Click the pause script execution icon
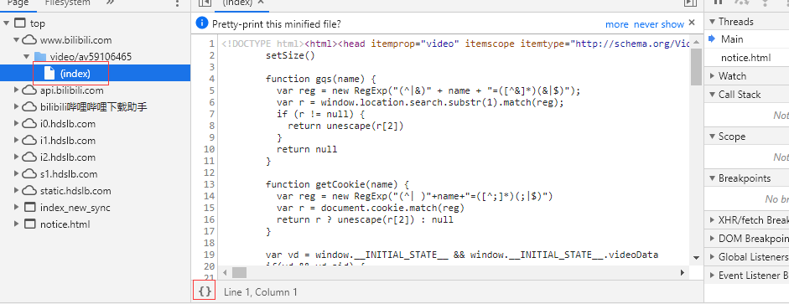This screenshot has height=304, width=789. [x=718, y=2]
